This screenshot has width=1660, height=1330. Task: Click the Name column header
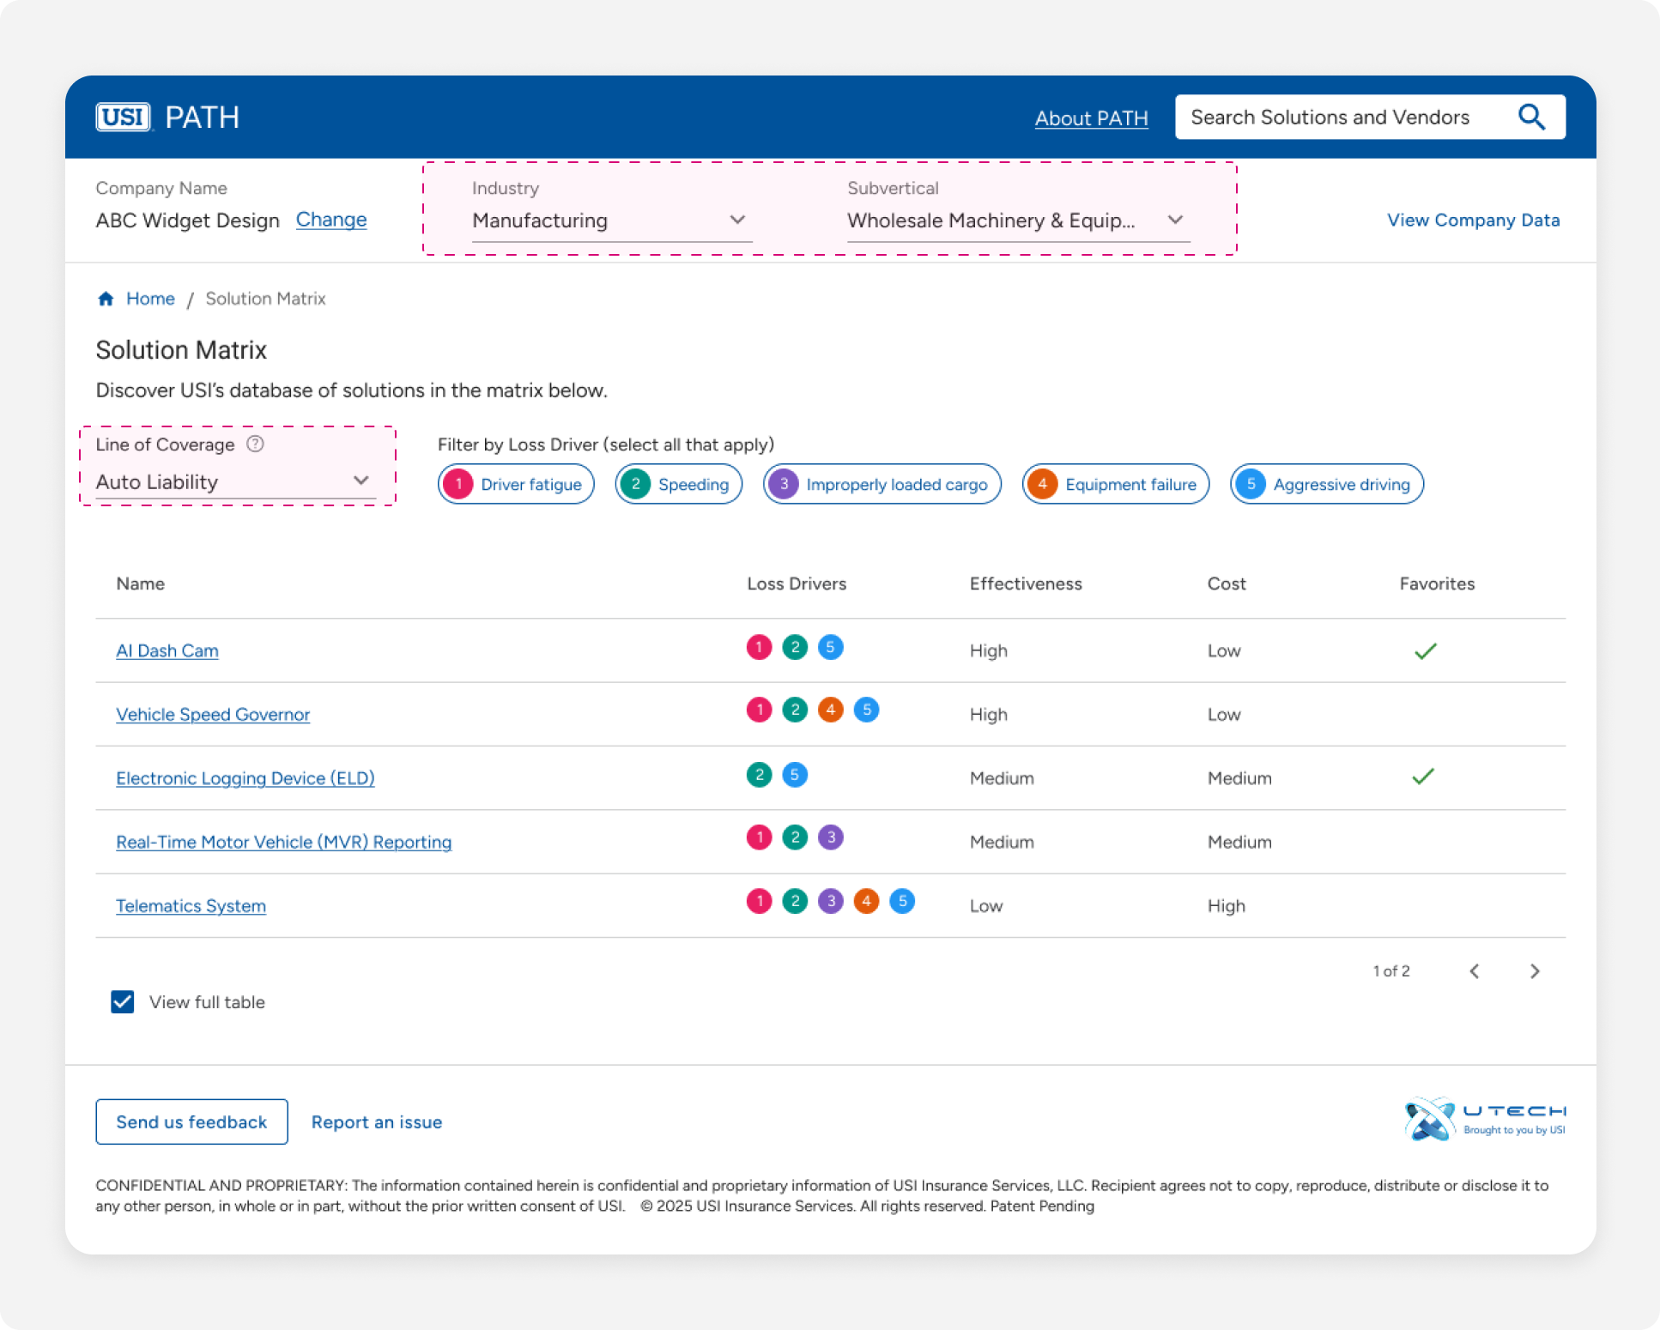141,583
